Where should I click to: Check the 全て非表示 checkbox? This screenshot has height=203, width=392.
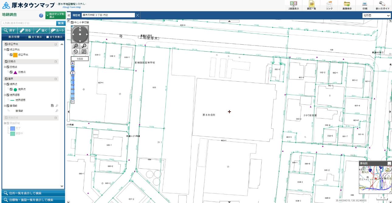tap(47, 37)
